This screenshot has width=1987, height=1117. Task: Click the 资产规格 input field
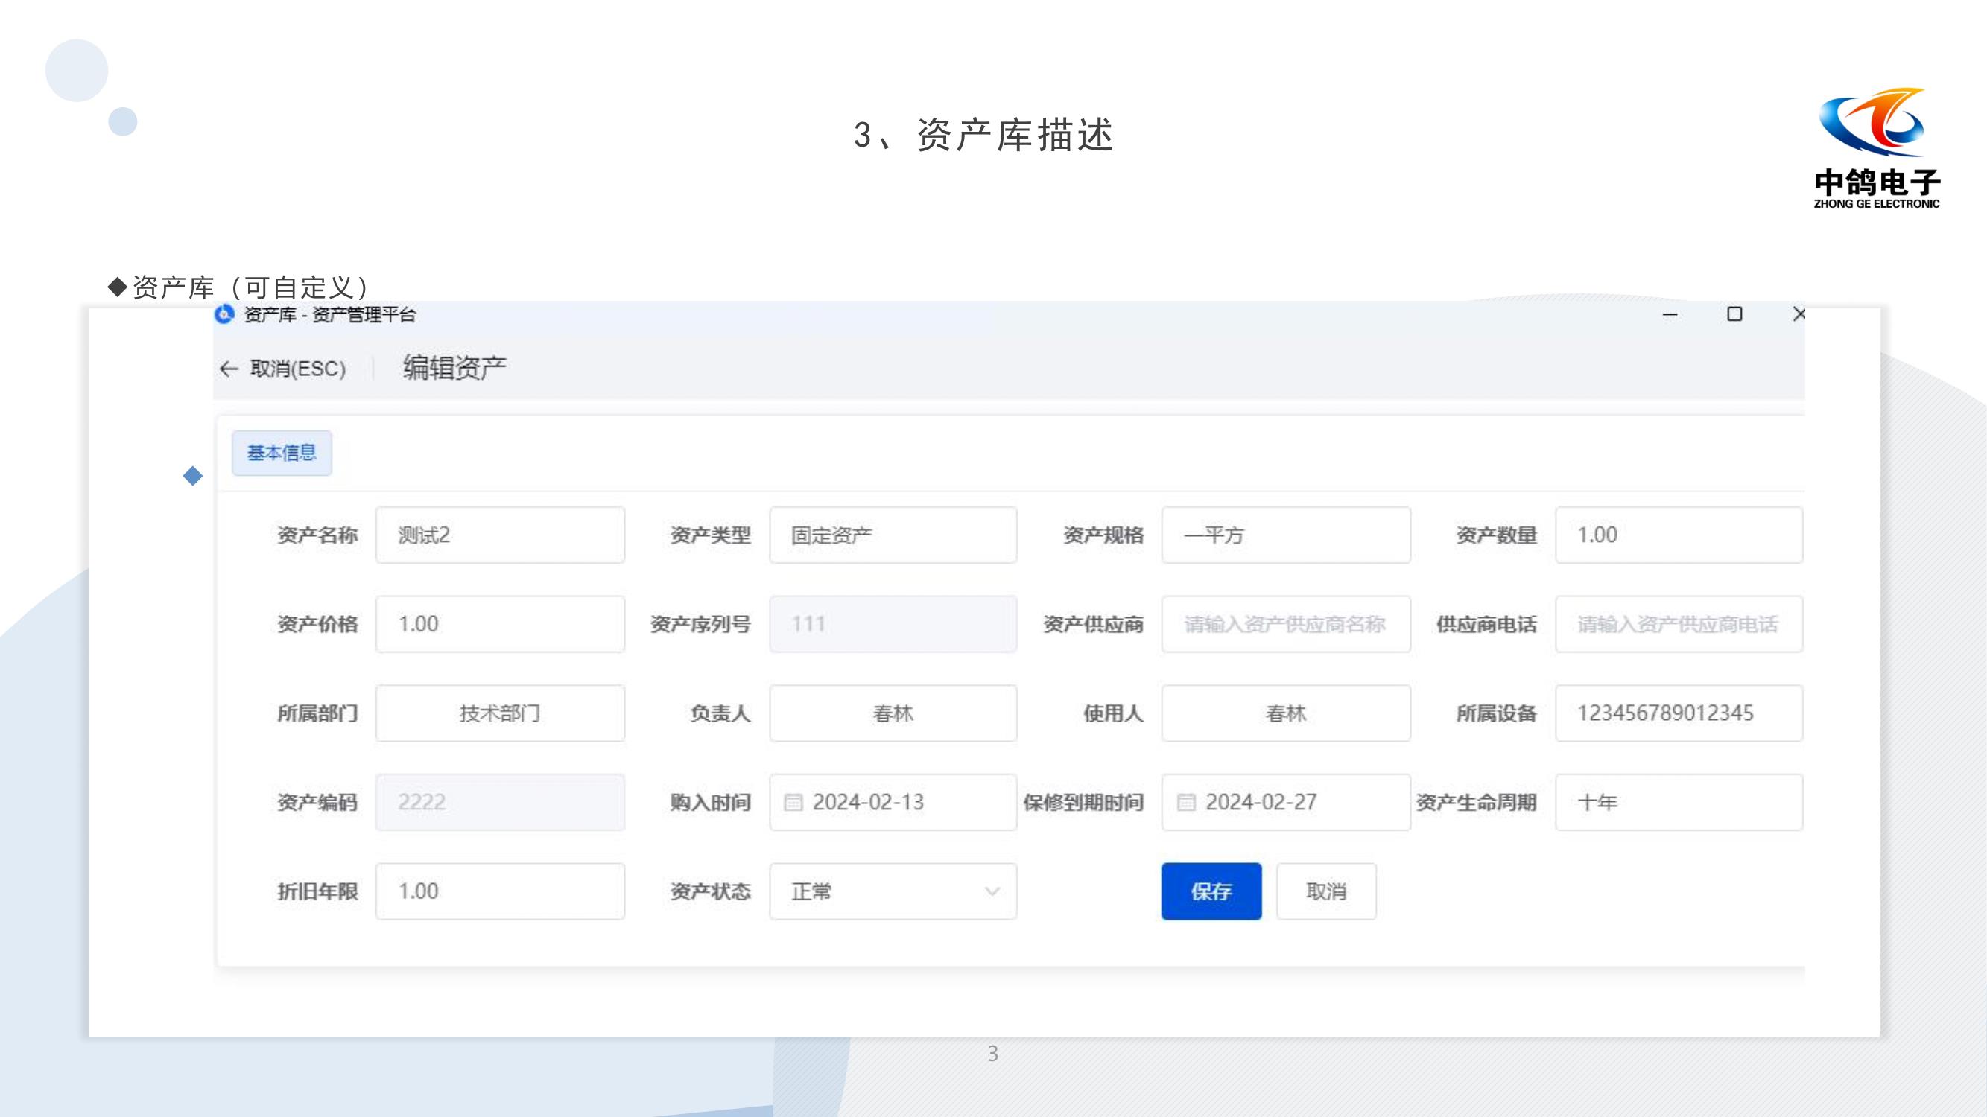click(x=1287, y=535)
